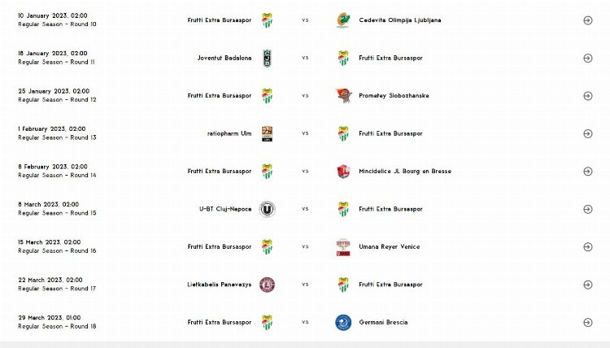Open Prometey Slobozhanske team link
610x348 pixels.
[x=394, y=96]
